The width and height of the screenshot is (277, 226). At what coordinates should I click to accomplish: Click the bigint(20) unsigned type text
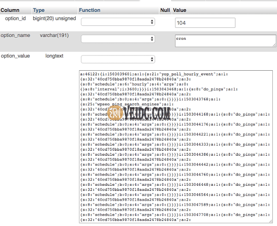(x=54, y=18)
